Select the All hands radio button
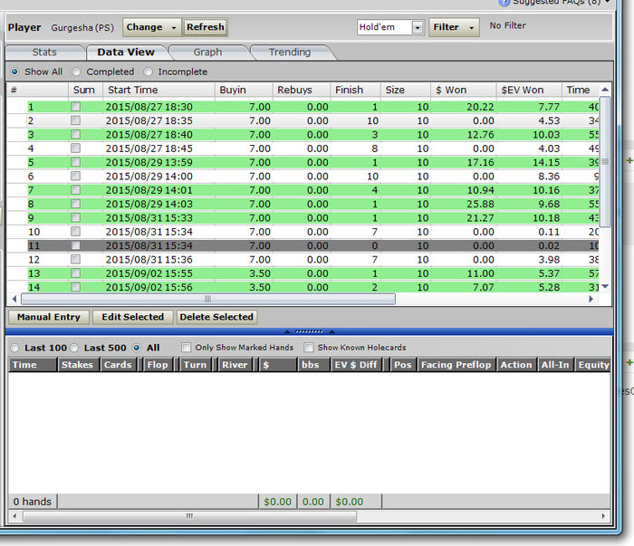The height and width of the screenshot is (546, 634). tap(137, 348)
